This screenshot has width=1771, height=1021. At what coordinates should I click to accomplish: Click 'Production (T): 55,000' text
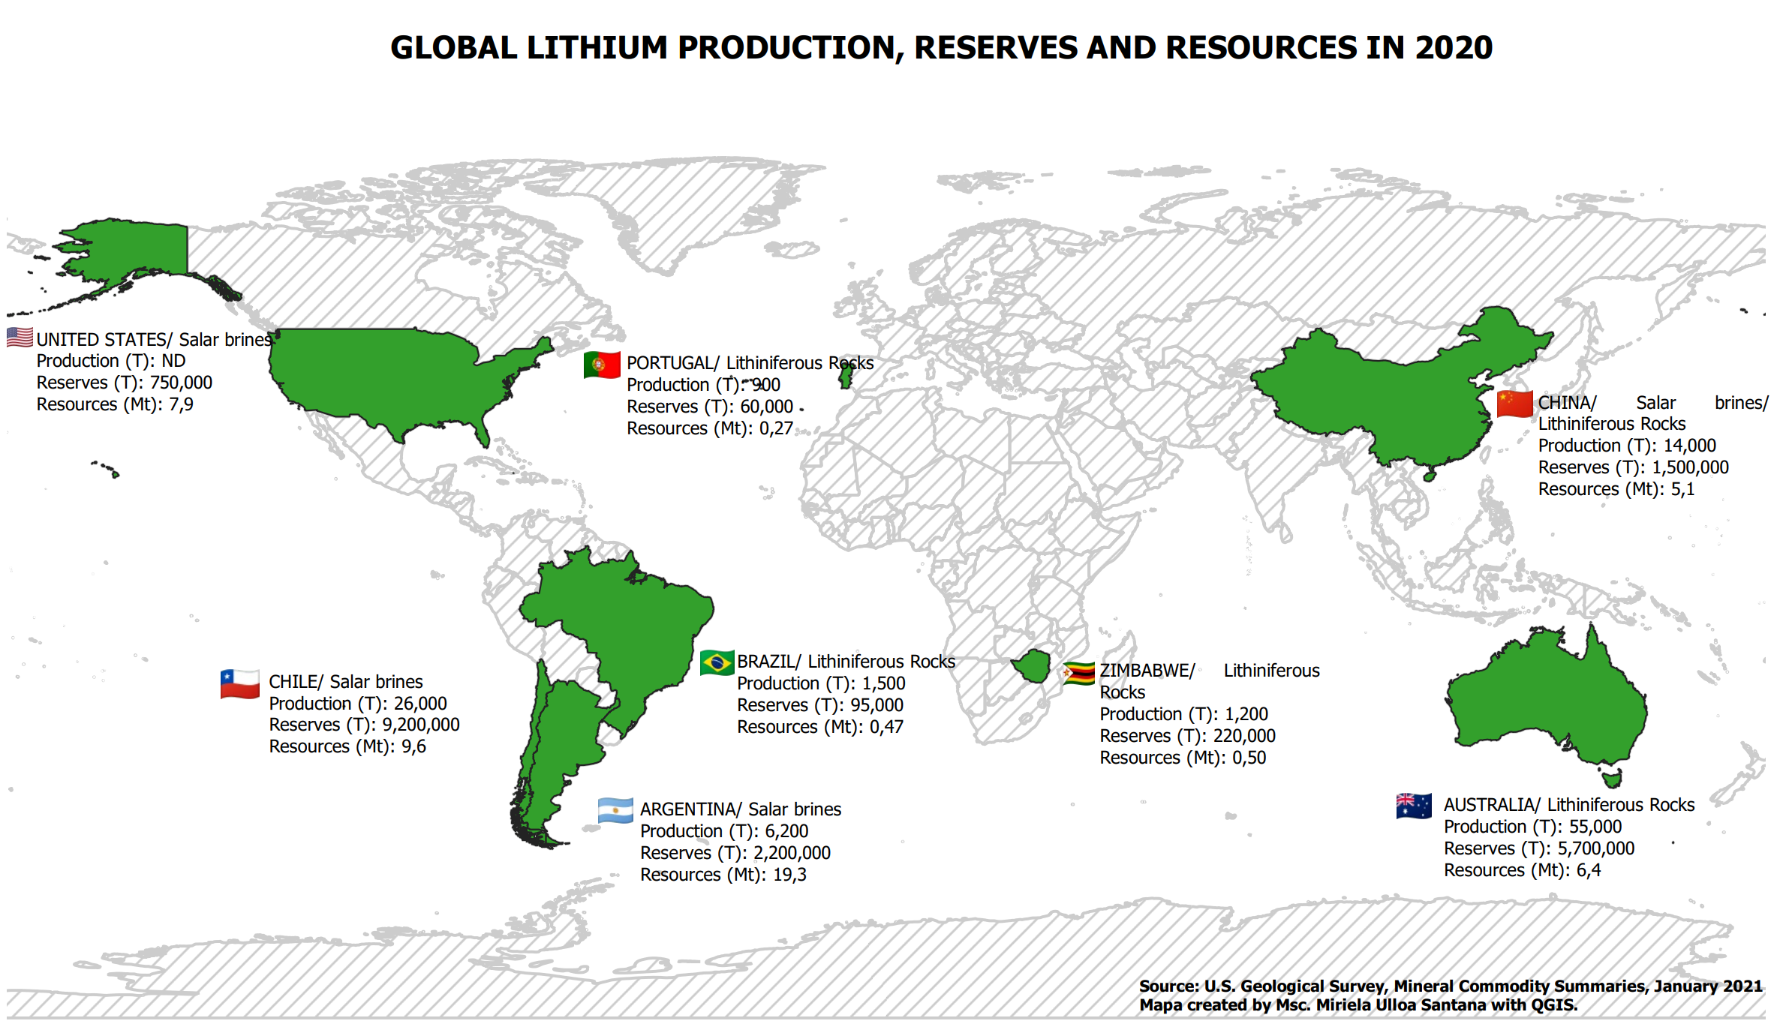tap(1533, 827)
